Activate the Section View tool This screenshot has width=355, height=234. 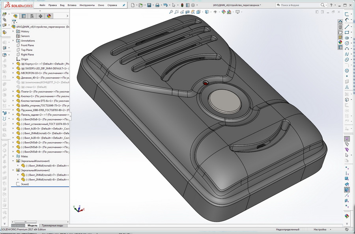(187, 12)
